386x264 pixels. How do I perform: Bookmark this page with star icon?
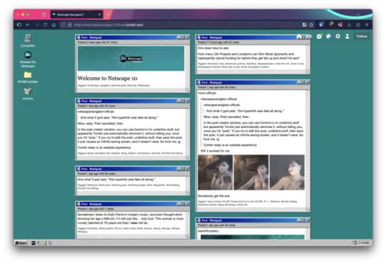[312, 24]
